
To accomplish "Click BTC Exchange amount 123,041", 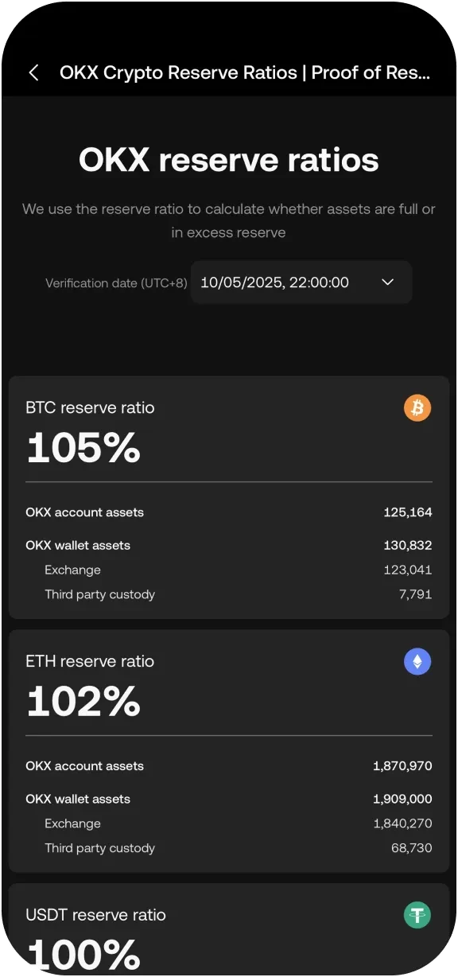I will [x=408, y=570].
